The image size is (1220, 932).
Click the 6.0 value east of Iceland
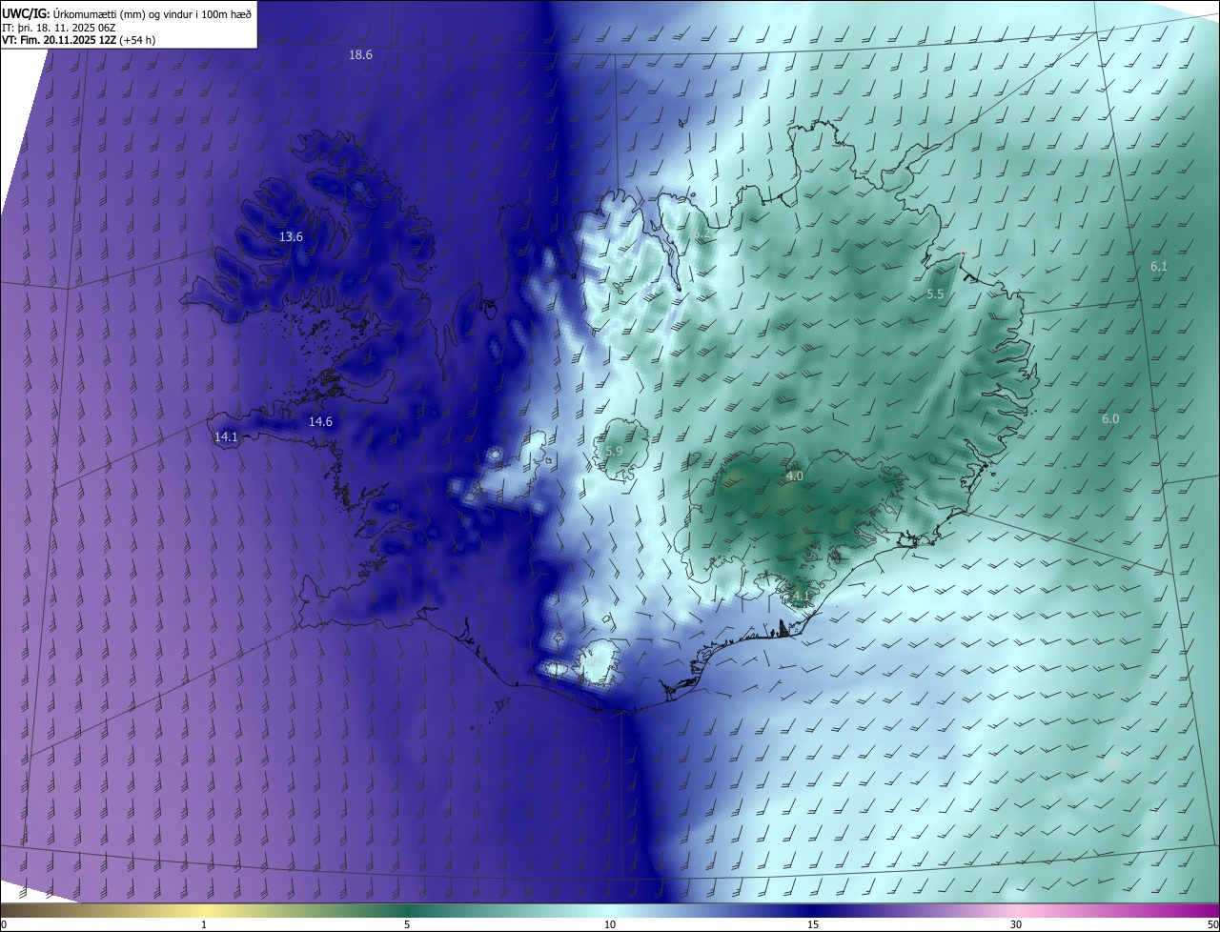point(1110,419)
